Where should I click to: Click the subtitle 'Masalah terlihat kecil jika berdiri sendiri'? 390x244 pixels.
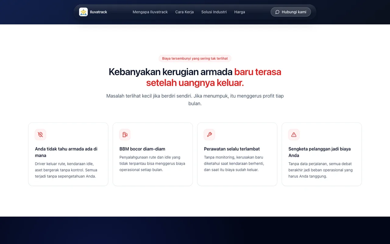149,96
